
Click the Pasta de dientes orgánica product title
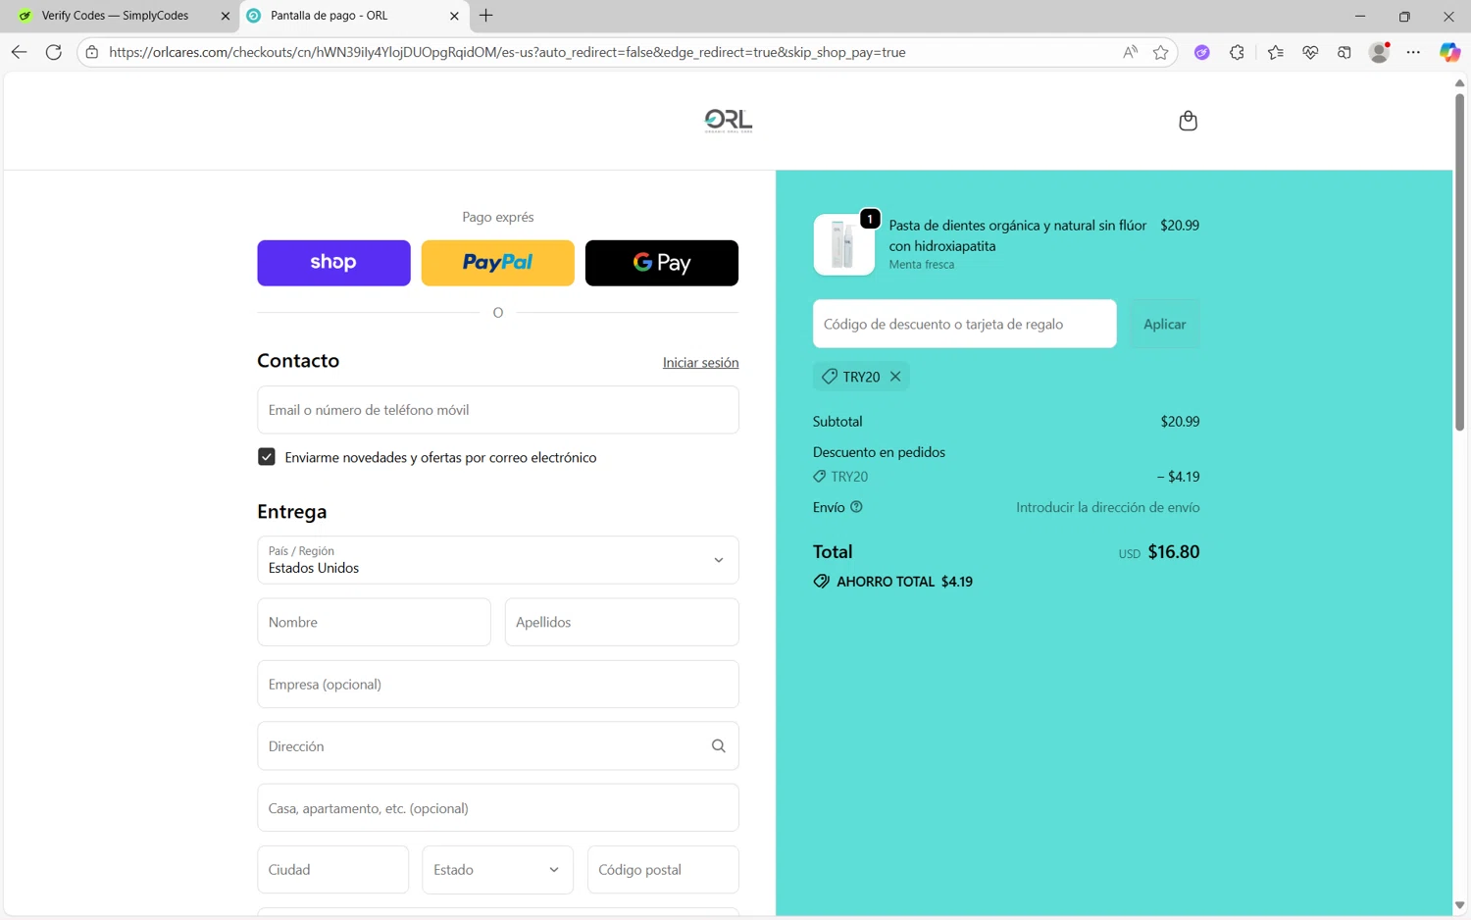tap(1017, 235)
